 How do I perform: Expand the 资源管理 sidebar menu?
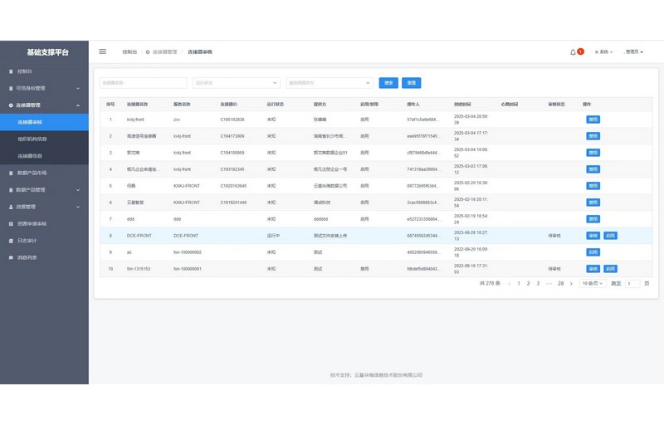click(x=78, y=207)
